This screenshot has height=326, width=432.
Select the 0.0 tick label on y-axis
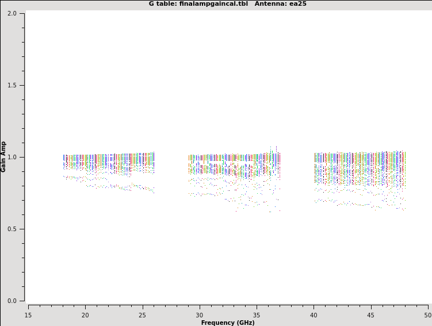[12, 301]
